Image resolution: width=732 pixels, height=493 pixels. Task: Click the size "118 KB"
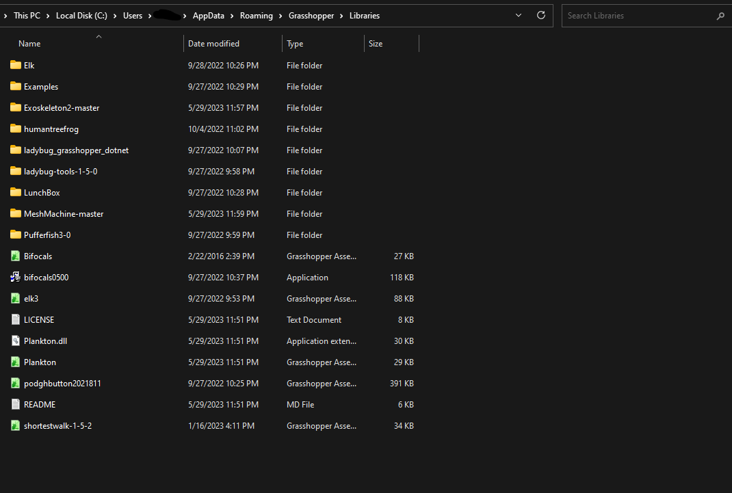[x=402, y=278]
